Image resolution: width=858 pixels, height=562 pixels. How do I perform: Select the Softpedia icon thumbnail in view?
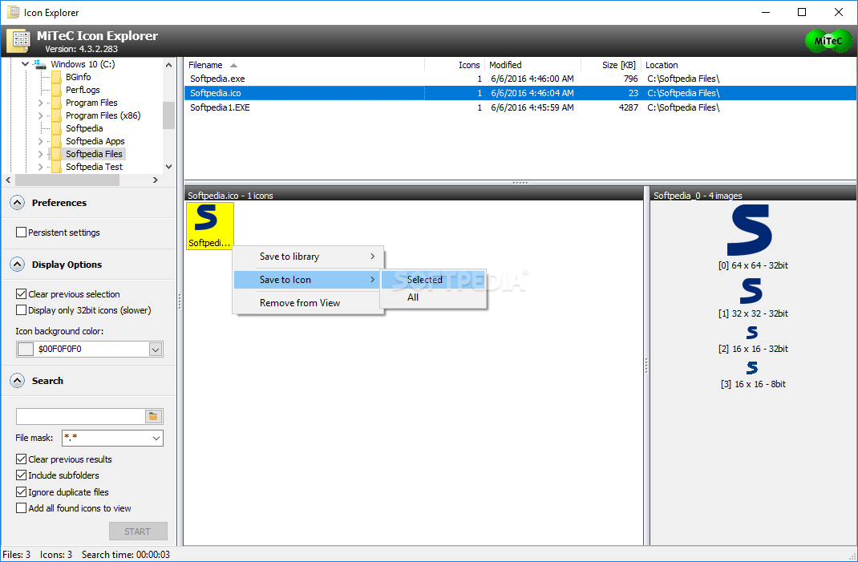pos(210,225)
